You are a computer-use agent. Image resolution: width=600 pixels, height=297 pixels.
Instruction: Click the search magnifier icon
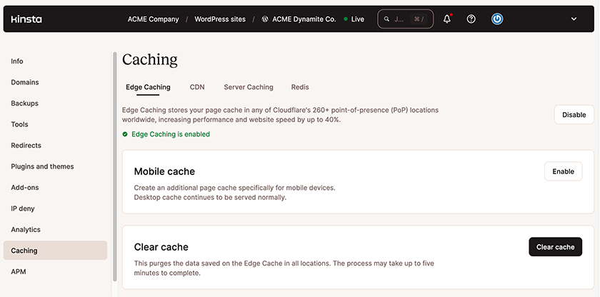tap(387, 19)
